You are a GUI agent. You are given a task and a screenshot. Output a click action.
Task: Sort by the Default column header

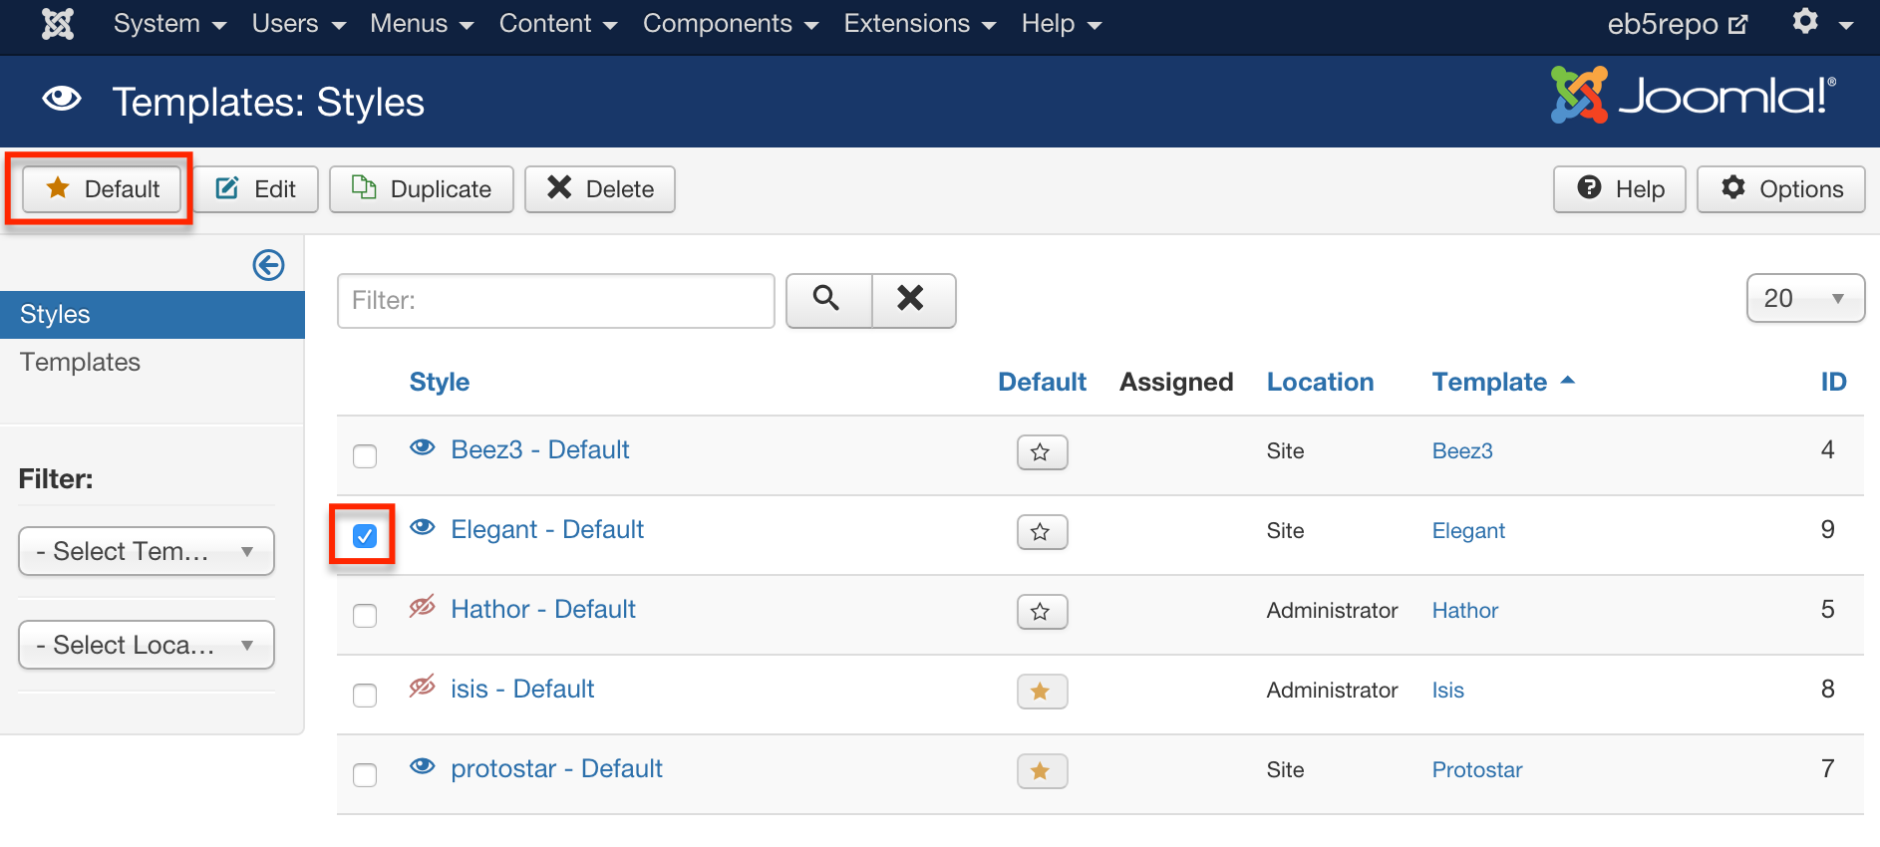pyautogui.click(x=1042, y=382)
